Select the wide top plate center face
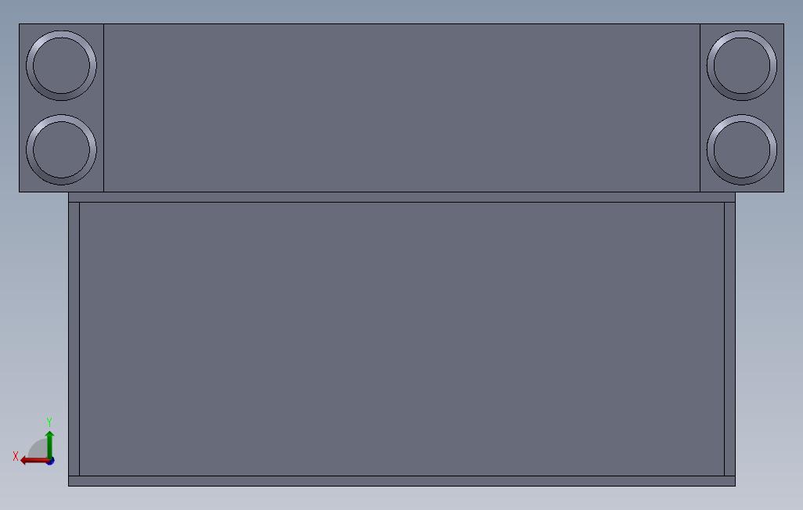Viewport: 803px width, 510px height. coord(402,107)
